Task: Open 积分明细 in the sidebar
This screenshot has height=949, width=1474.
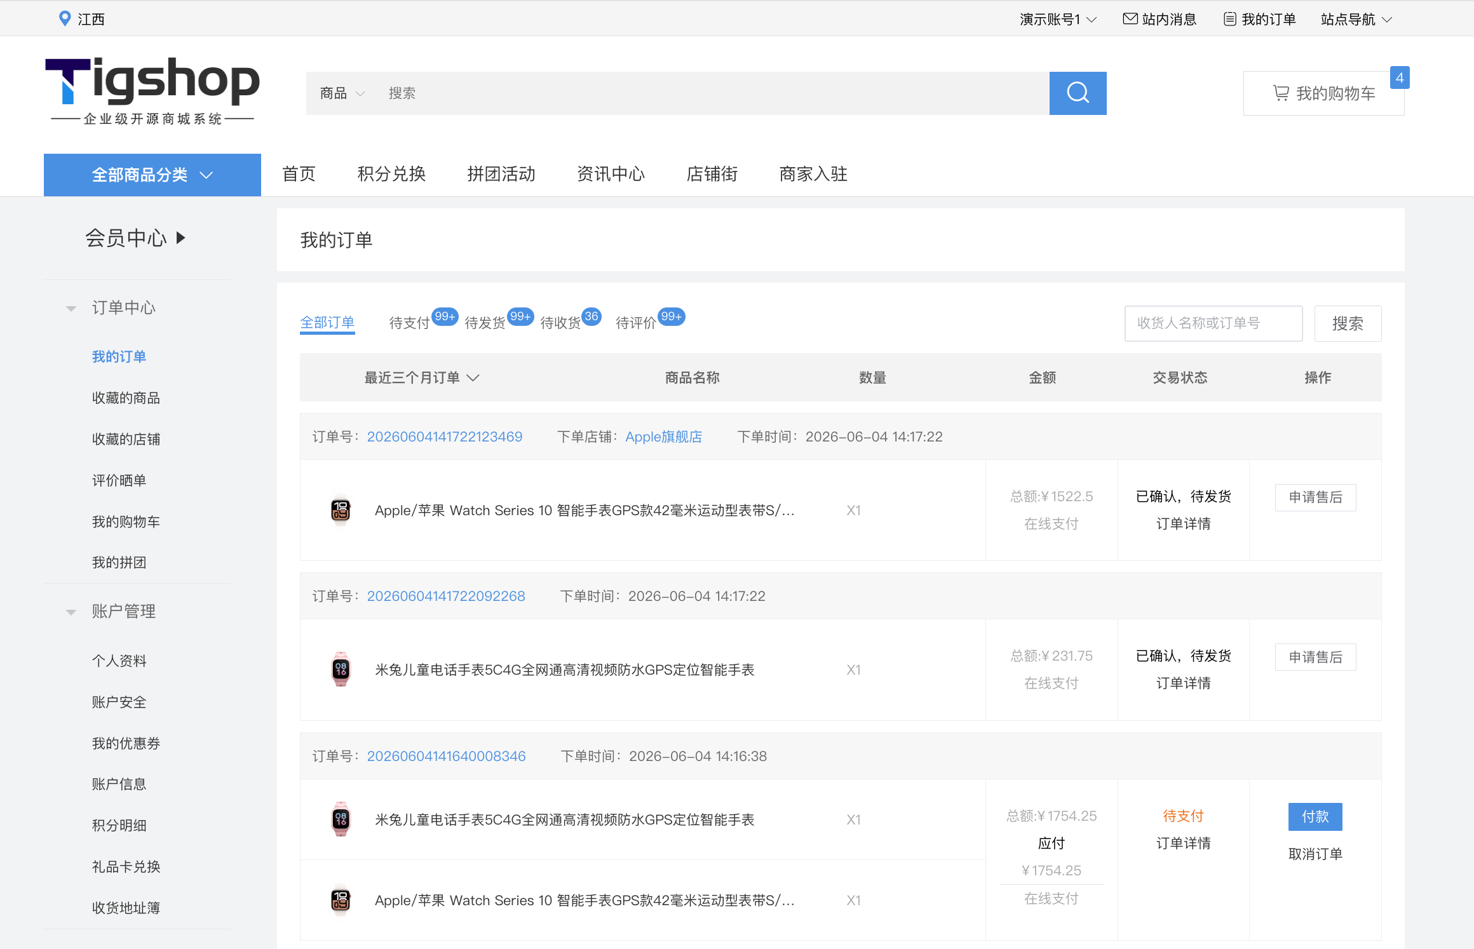Action: click(119, 826)
